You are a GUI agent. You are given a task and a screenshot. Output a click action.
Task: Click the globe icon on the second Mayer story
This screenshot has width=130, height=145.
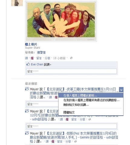pos(89,119)
